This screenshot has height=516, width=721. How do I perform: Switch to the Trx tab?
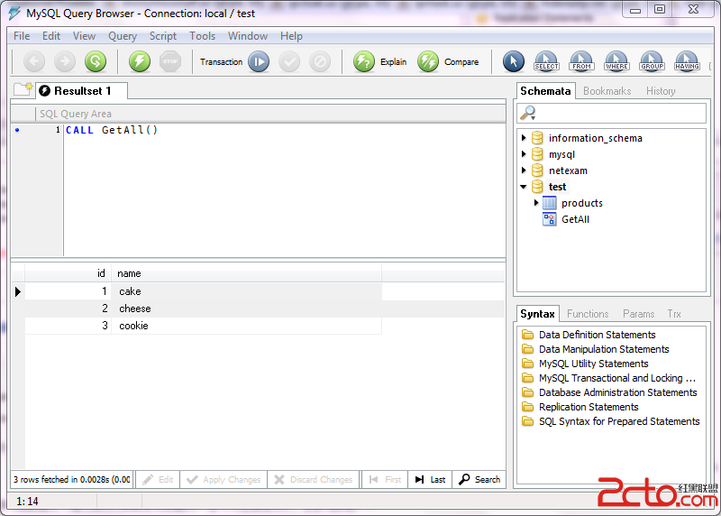click(x=674, y=313)
